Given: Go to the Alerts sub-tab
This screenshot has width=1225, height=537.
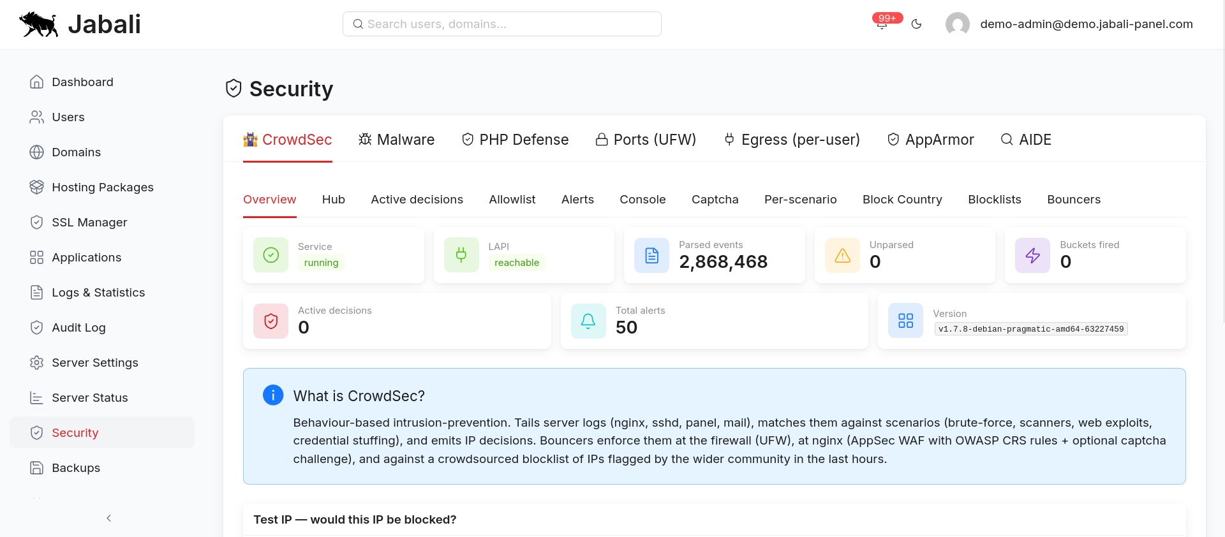Looking at the screenshot, I should click(x=577, y=200).
